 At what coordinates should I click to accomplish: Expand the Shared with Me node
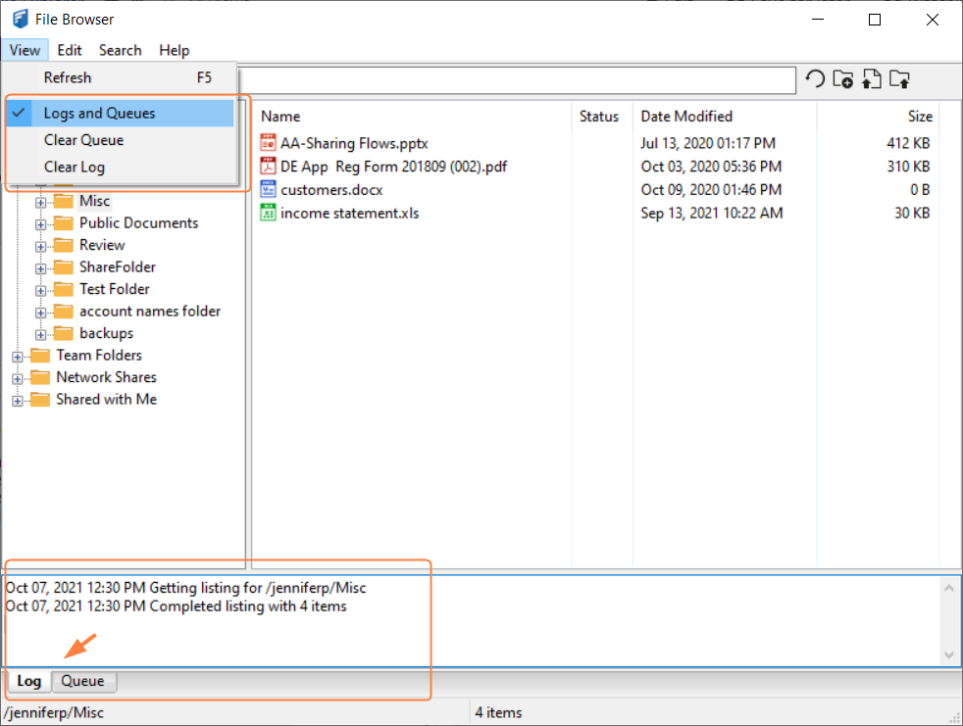pyautogui.click(x=18, y=401)
